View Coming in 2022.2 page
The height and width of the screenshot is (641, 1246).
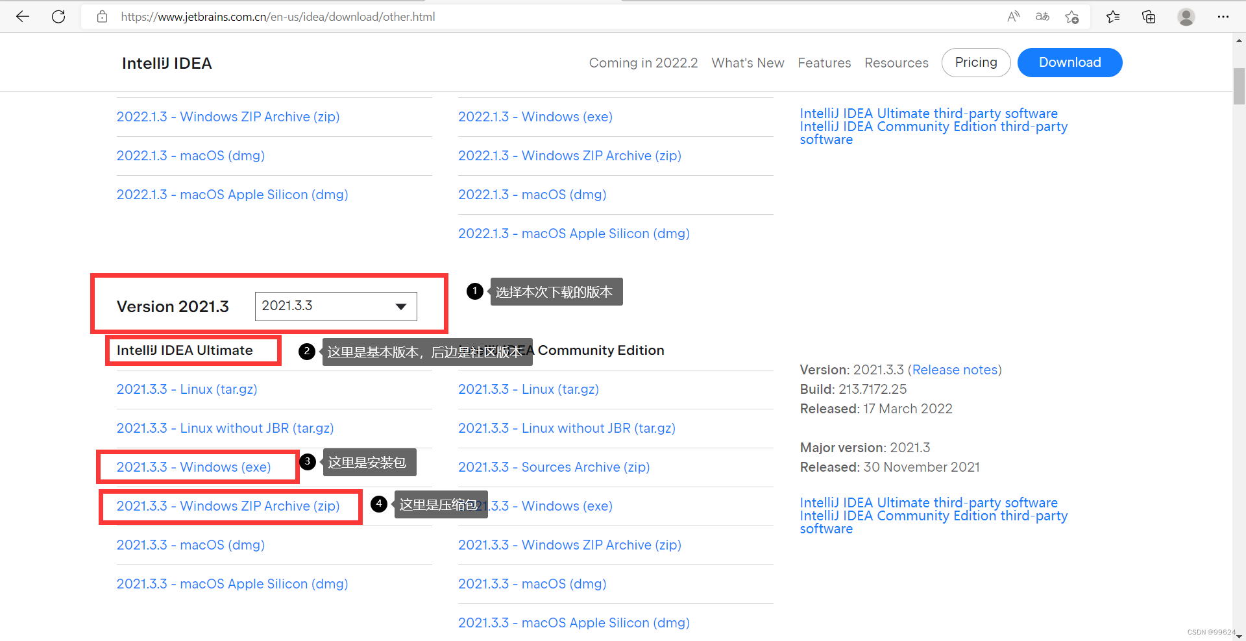pos(643,62)
